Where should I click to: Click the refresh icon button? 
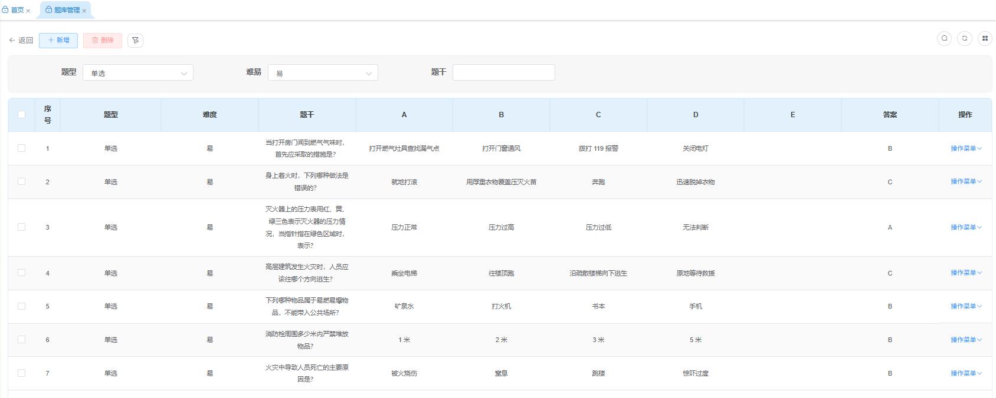pyautogui.click(x=965, y=38)
